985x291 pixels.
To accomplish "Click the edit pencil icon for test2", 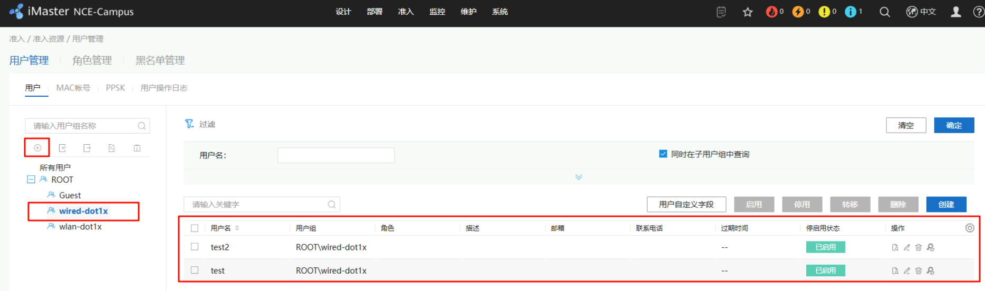I will (x=906, y=247).
